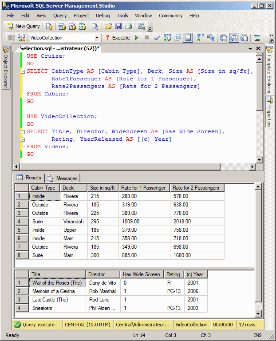Switch to the Results tab

point(29,178)
